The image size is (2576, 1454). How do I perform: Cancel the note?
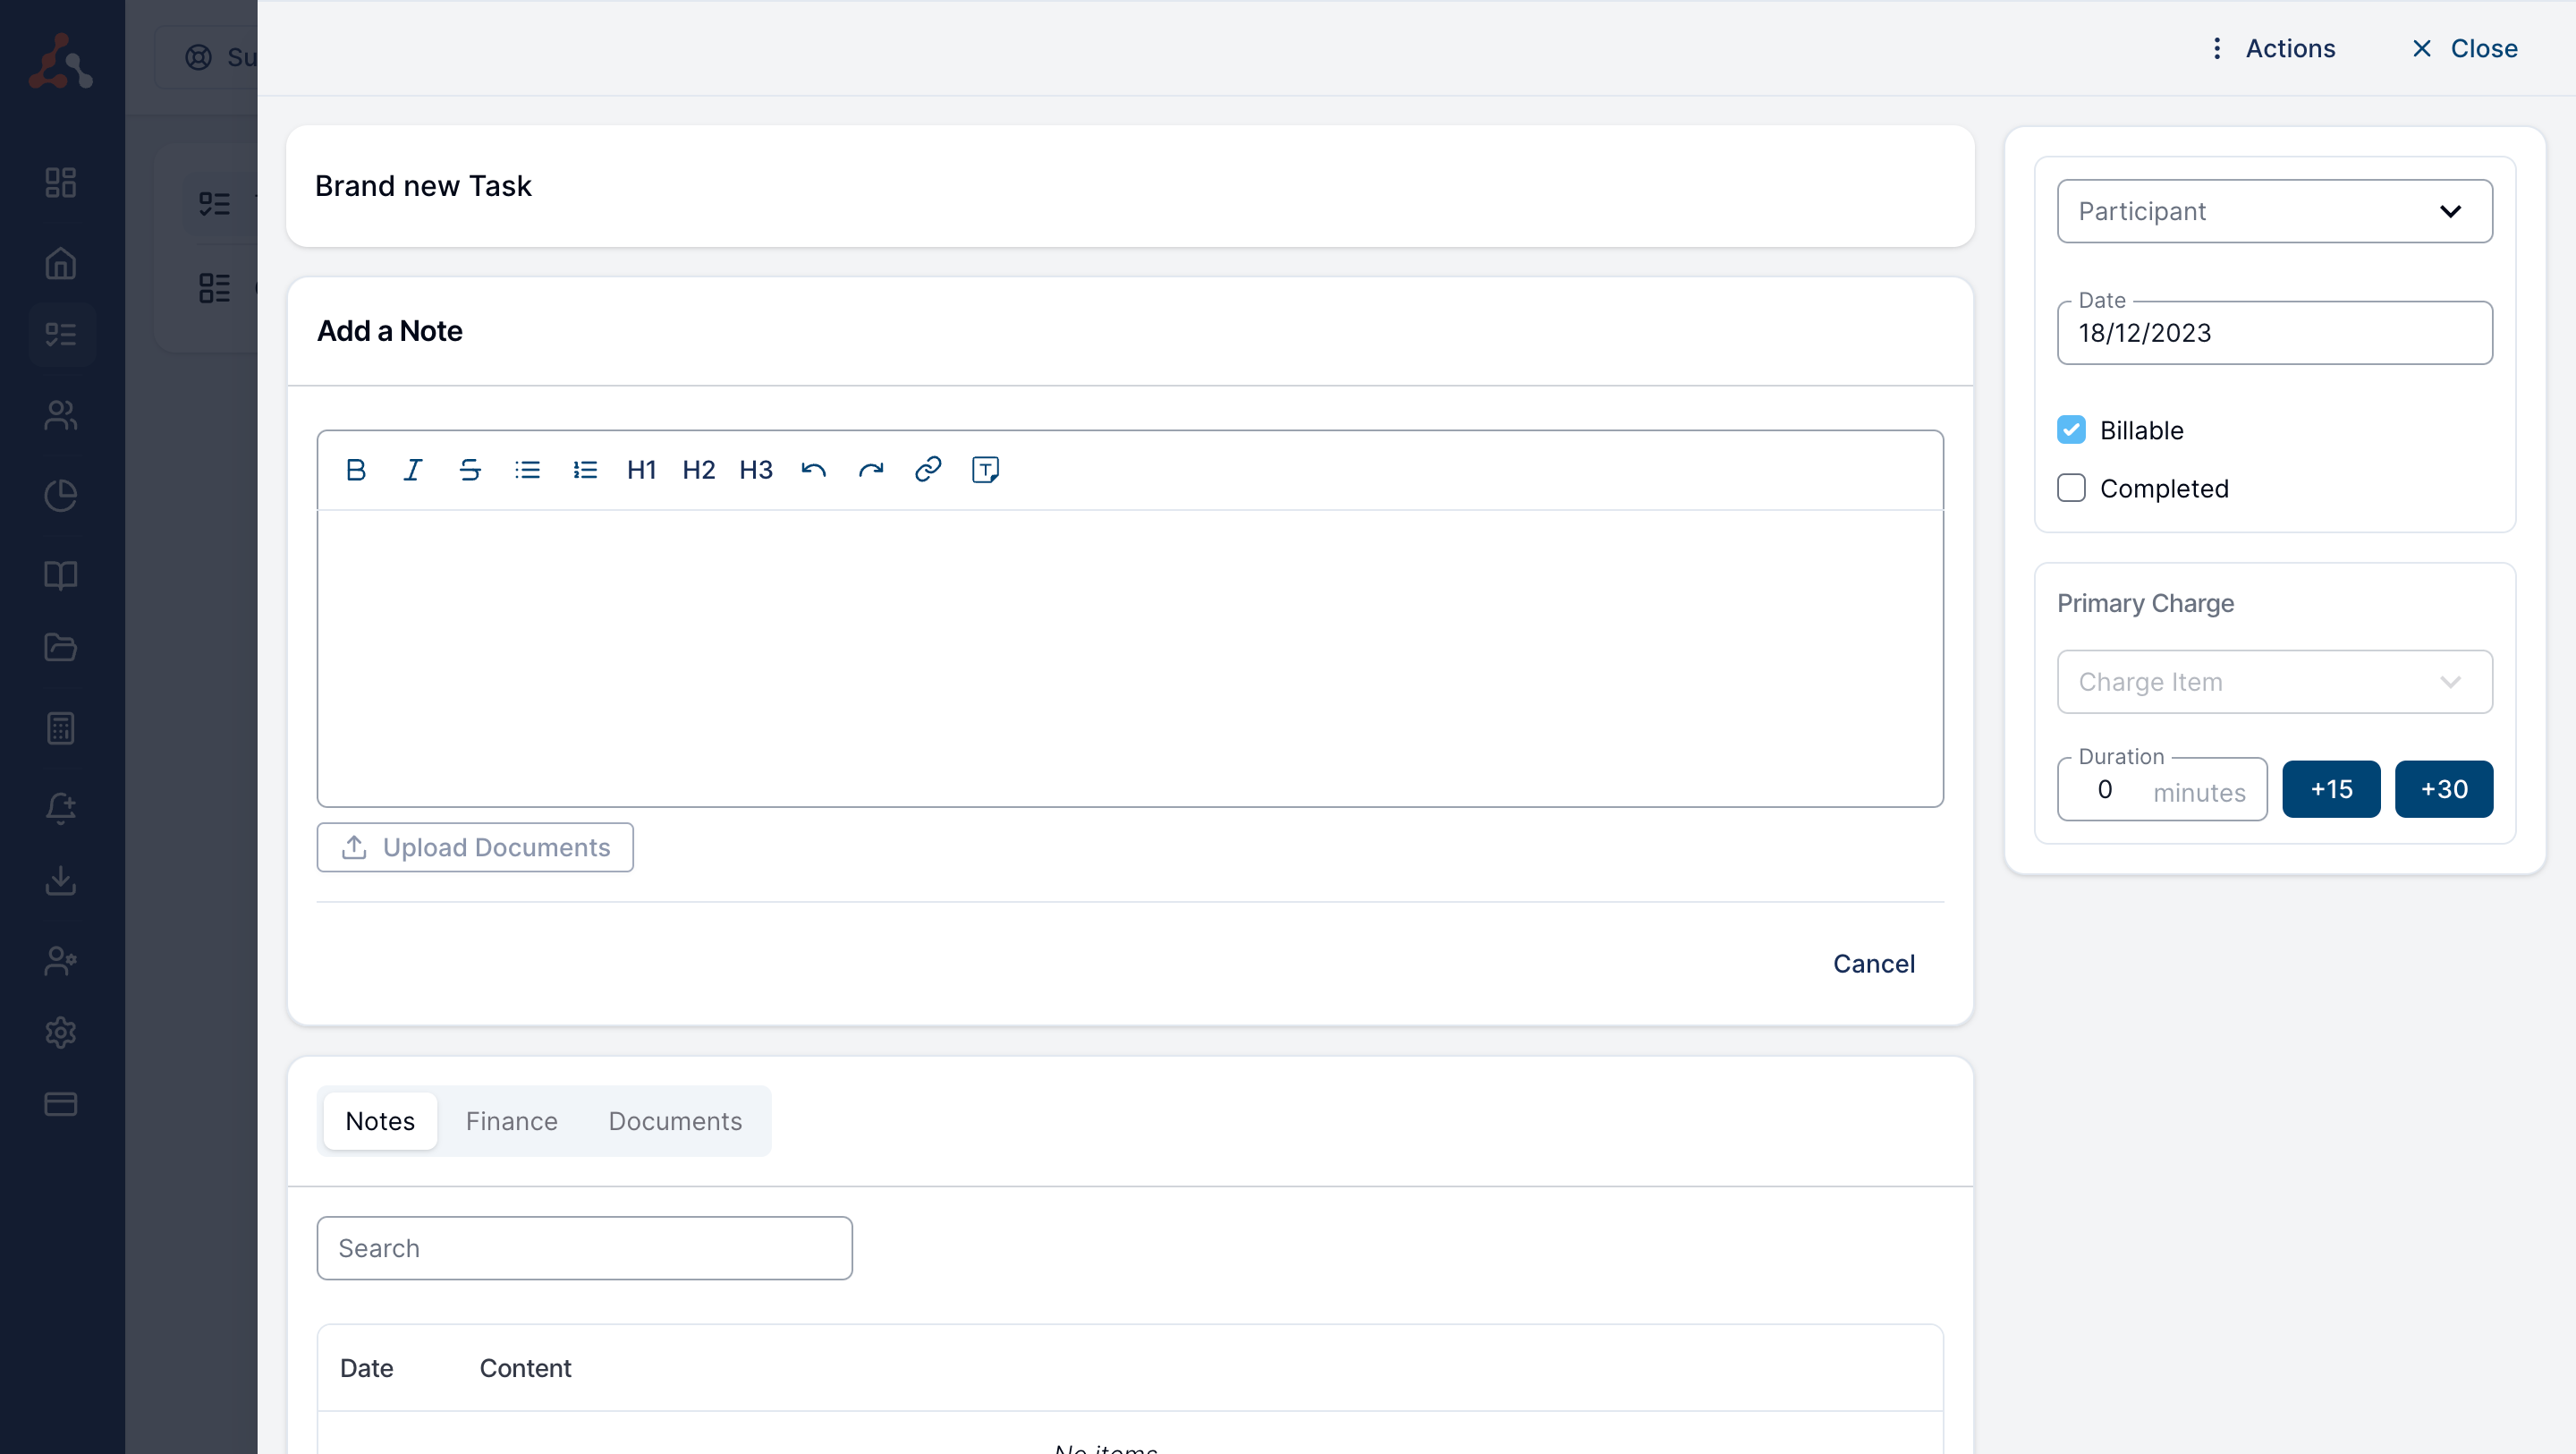pyautogui.click(x=1873, y=964)
